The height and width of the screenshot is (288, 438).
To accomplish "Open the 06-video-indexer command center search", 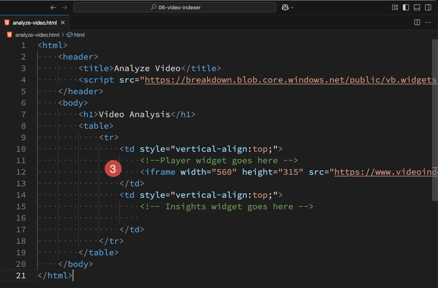I will (175, 8).
